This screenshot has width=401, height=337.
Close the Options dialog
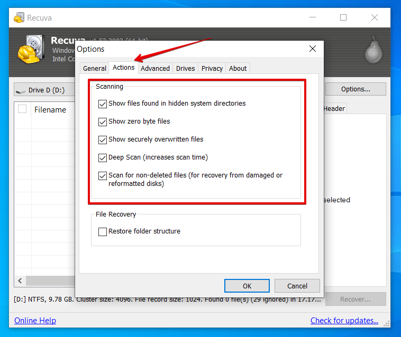tap(313, 49)
